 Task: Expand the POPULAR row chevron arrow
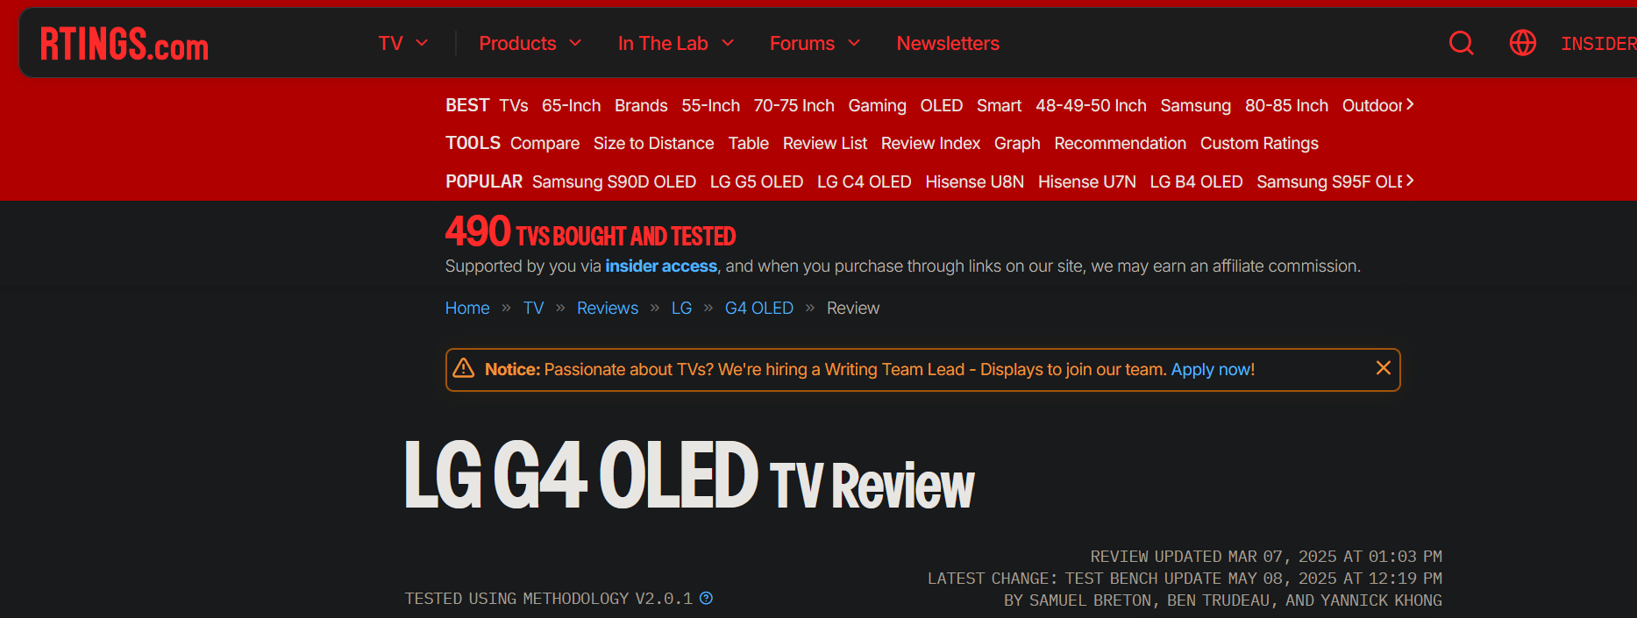tap(1410, 181)
